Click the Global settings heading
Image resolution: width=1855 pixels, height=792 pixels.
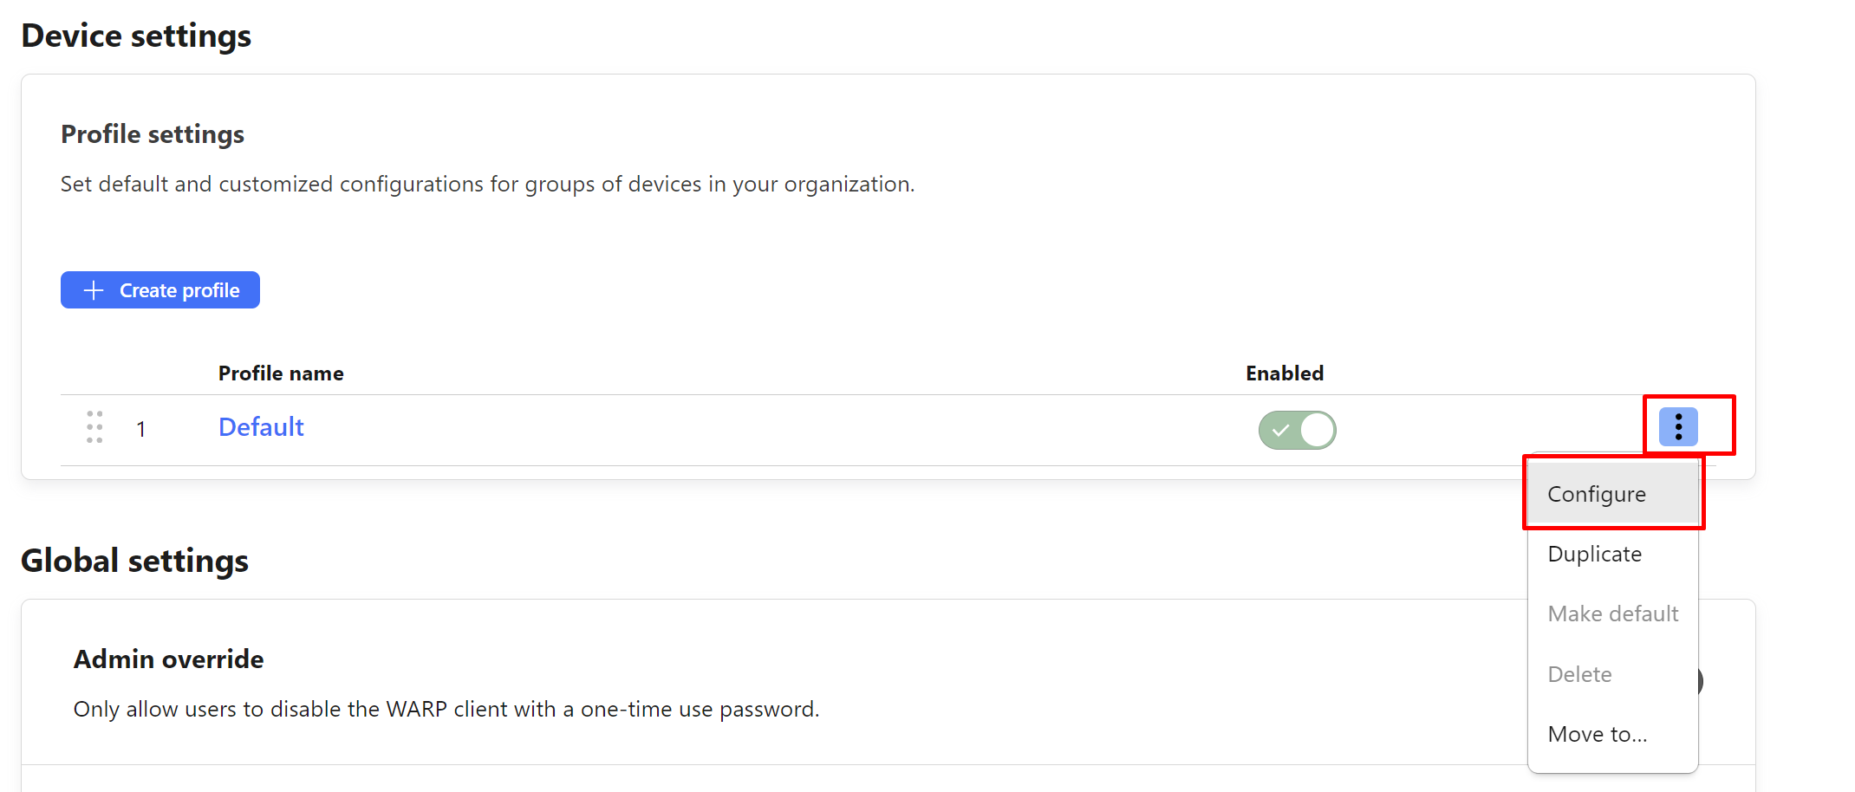pos(134,562)
